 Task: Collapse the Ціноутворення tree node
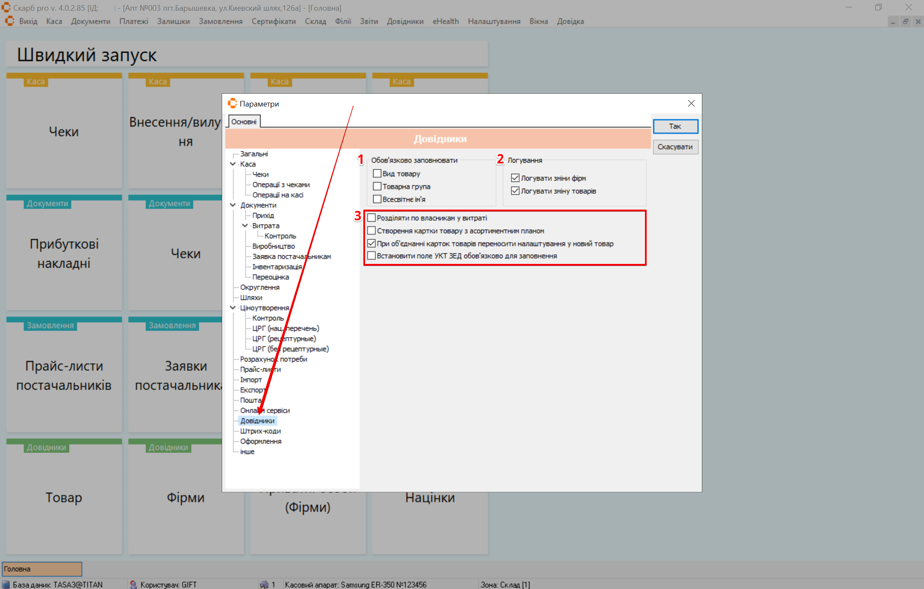[233, 308]
